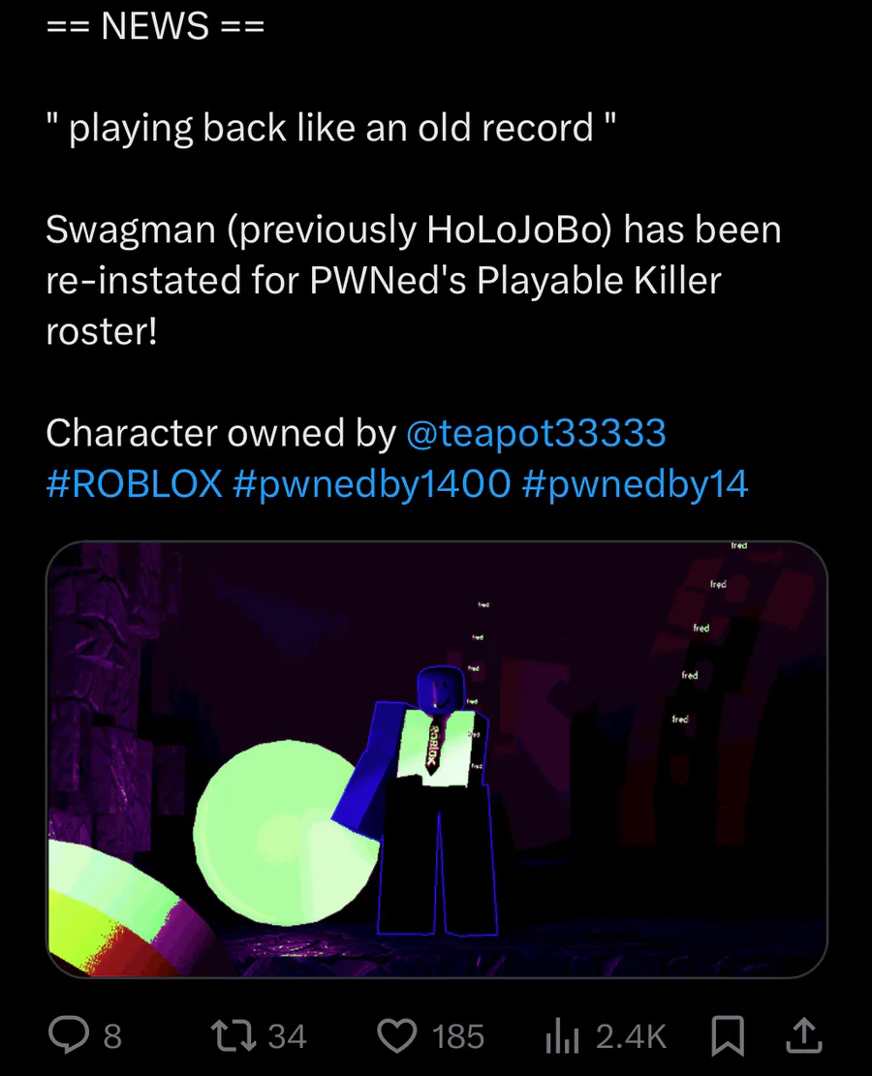Open the #pwnedby14 hashtag

click(x=635, y=484)
